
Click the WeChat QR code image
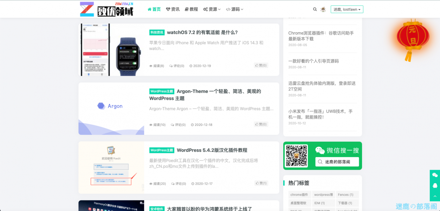click(297, 156)
